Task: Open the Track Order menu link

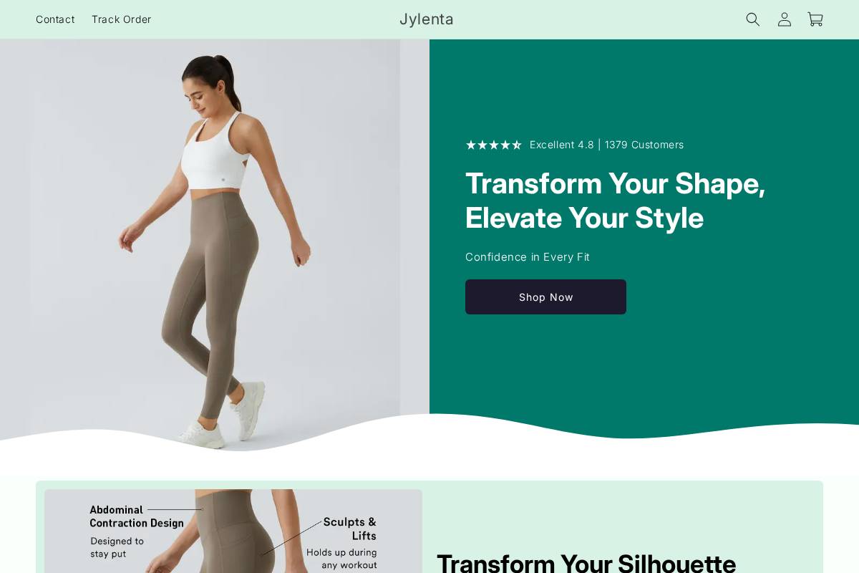Action: [122, 19]
